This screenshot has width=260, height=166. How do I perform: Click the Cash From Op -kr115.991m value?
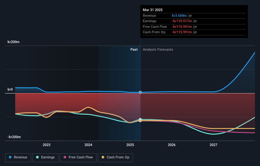pos(182,32)
